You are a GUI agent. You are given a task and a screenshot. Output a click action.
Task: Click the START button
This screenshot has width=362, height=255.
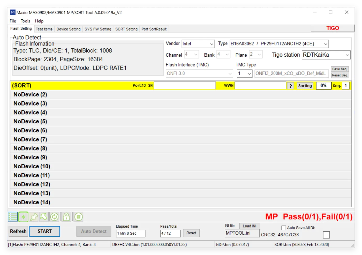[45, 231]
